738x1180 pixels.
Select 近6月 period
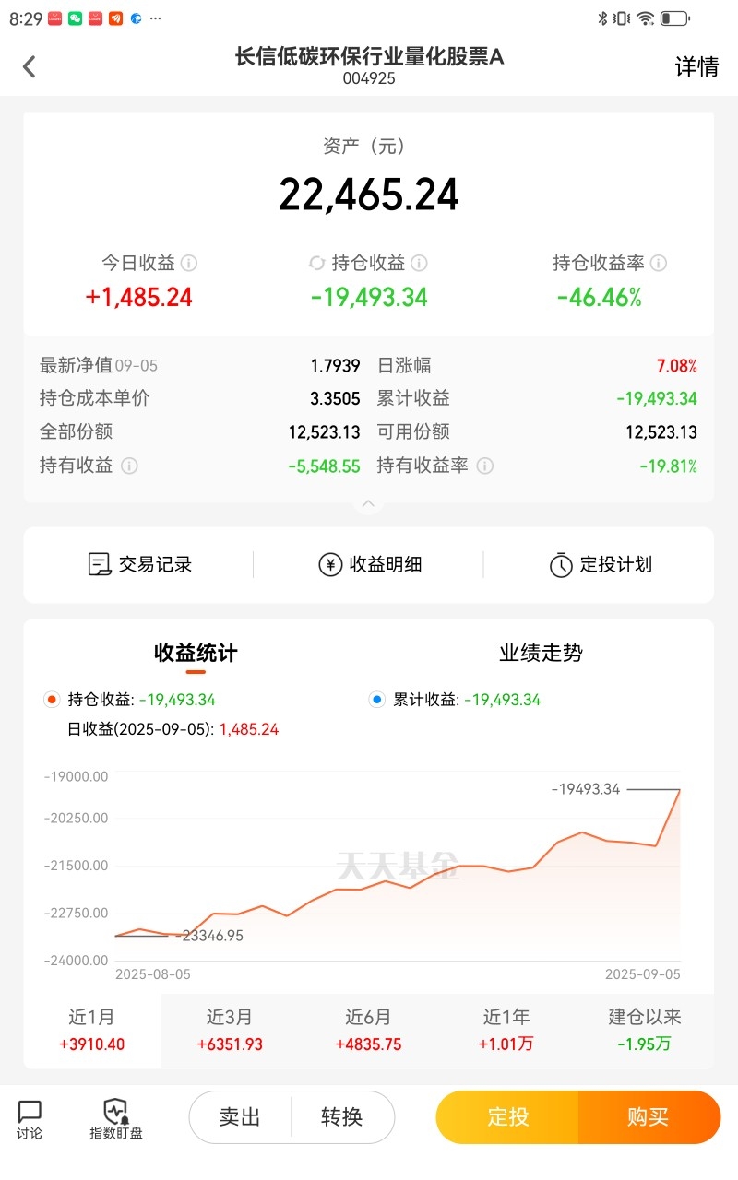click(369, 1030)
